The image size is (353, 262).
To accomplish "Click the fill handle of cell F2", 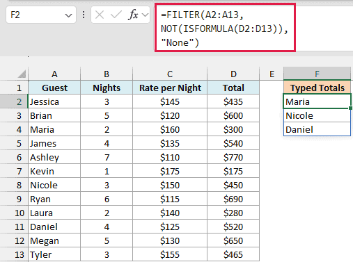I will [350, 108].
